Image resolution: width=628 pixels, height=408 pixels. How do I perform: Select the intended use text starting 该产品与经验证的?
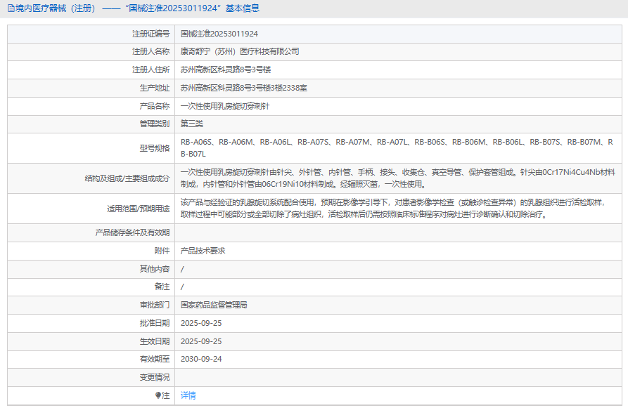[393, 209]
